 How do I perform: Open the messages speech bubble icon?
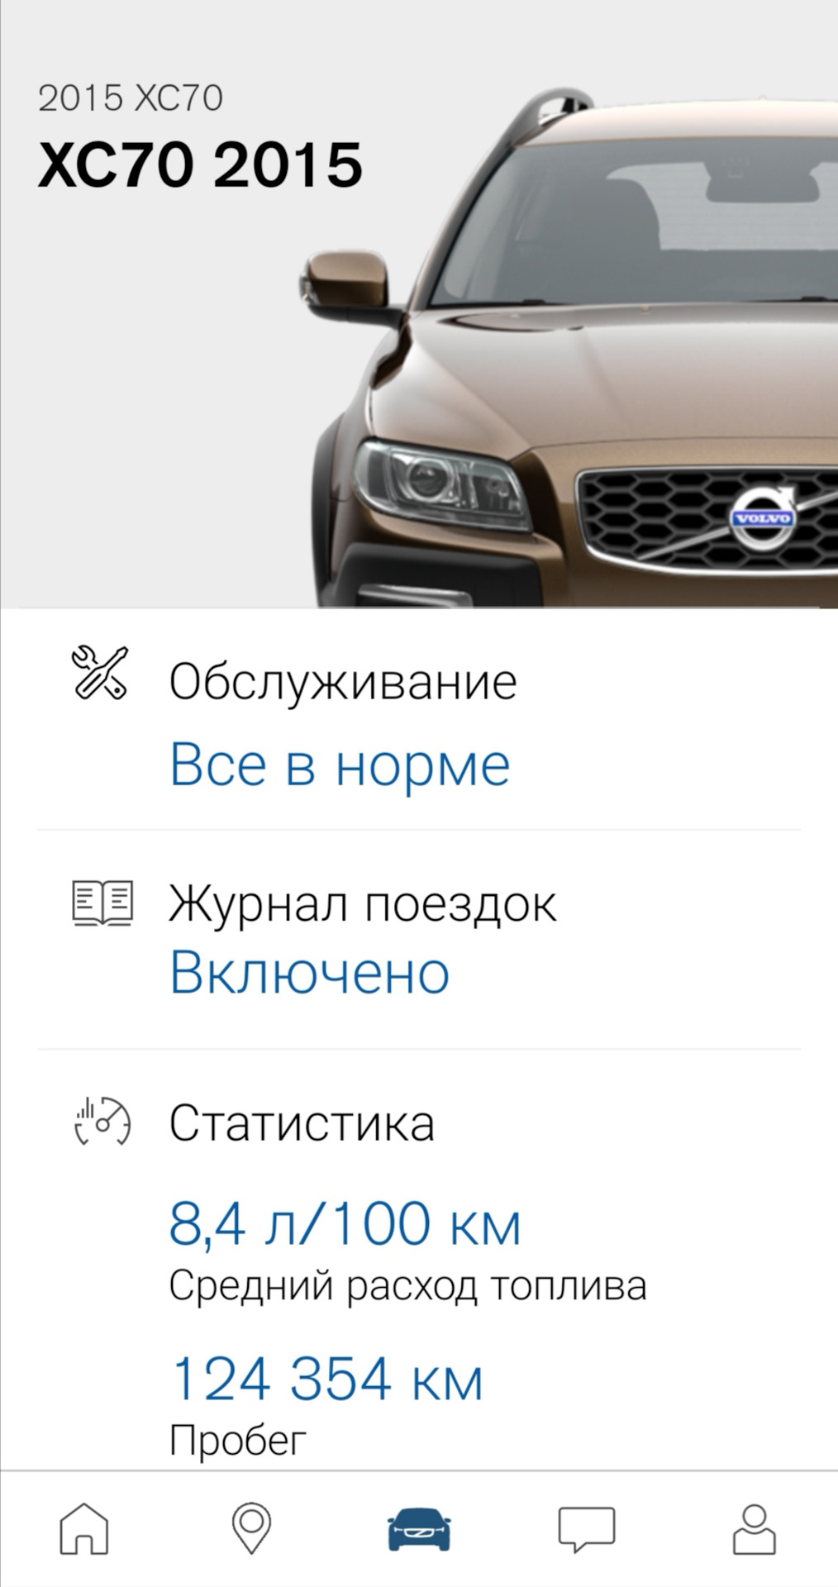point(587,1529)
